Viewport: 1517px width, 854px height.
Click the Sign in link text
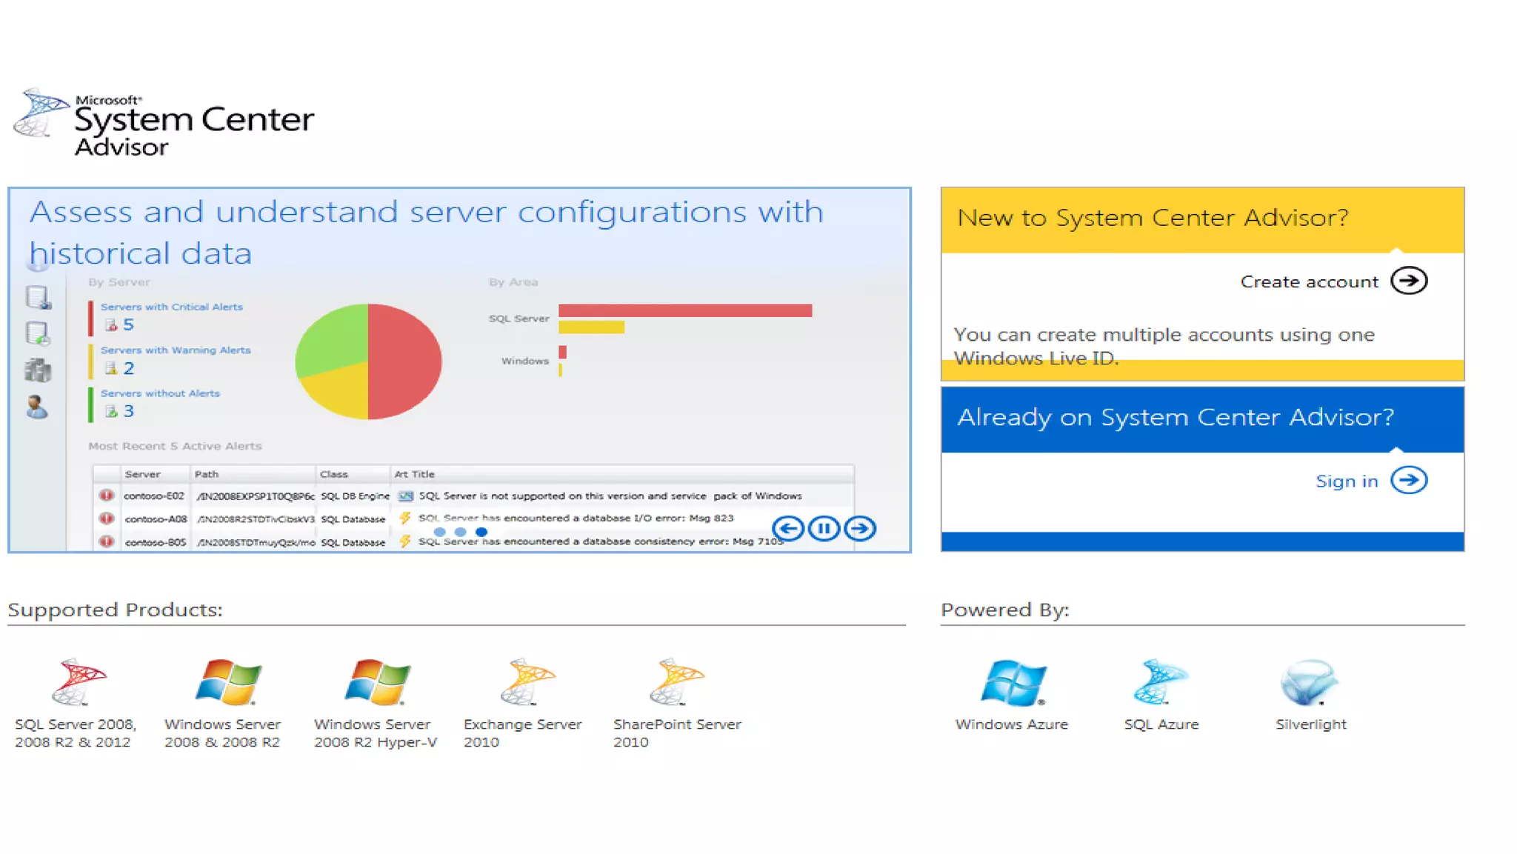coord(1346,481)
